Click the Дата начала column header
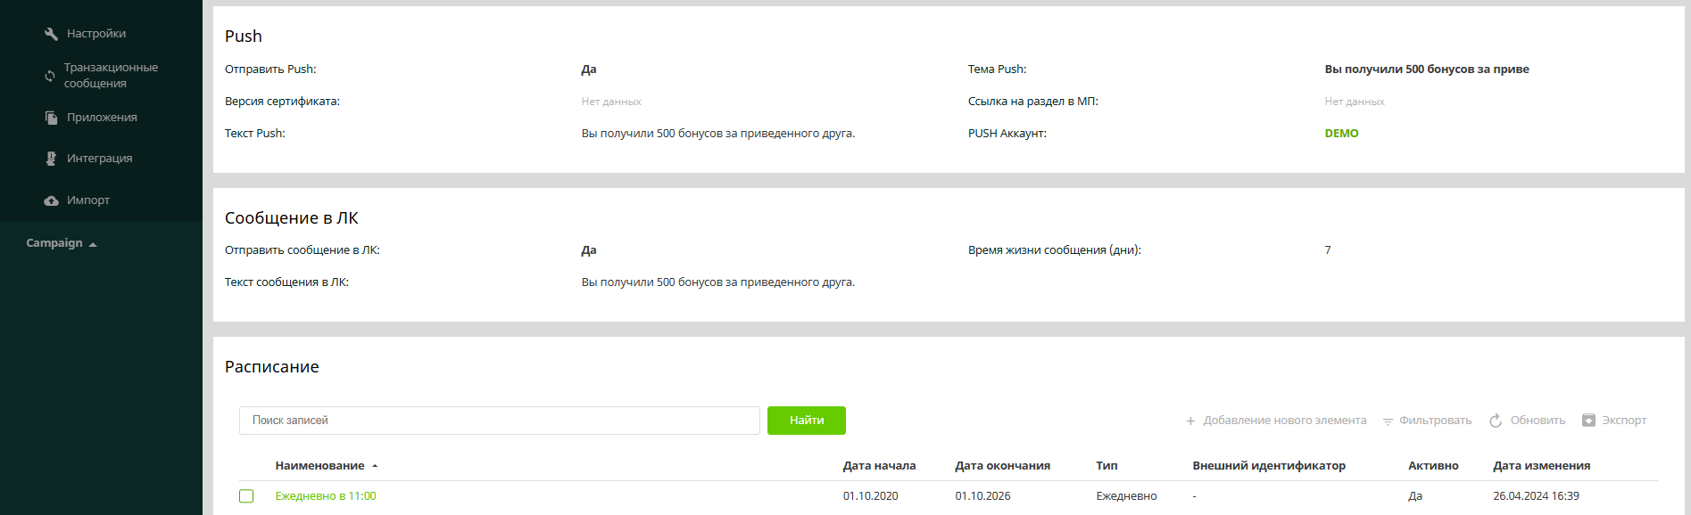This screenshot has height=515, width=1691. click(x=879, y=466)
